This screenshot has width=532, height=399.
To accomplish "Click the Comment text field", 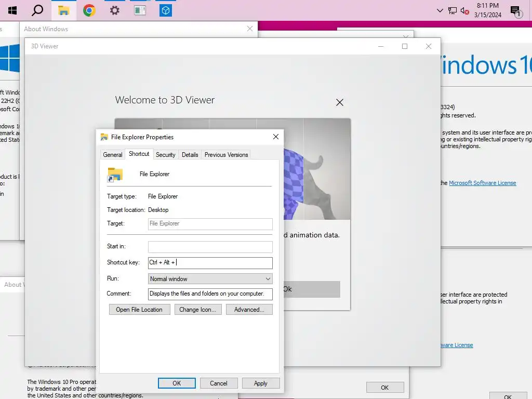I will click(x=210, y=294).
